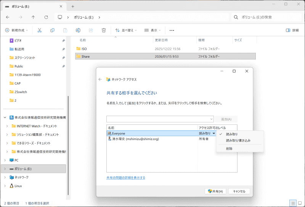Toggle the 詳細 details pane button
Image resolution: width=305 pixels, height=207 pixels.
pos(292,30)
